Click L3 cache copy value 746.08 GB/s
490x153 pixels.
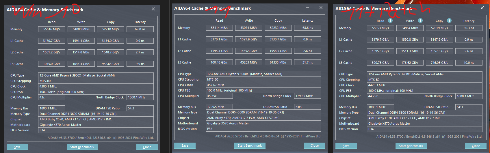(x=439, y=63)
